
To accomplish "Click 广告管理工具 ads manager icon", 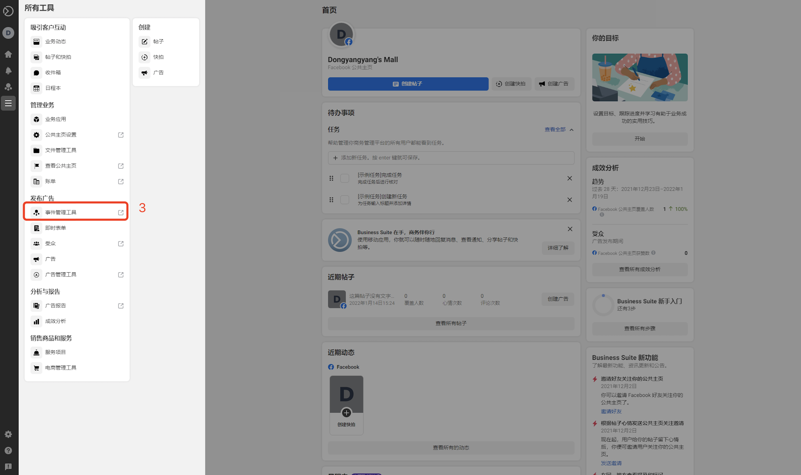I will coord(36,275).
